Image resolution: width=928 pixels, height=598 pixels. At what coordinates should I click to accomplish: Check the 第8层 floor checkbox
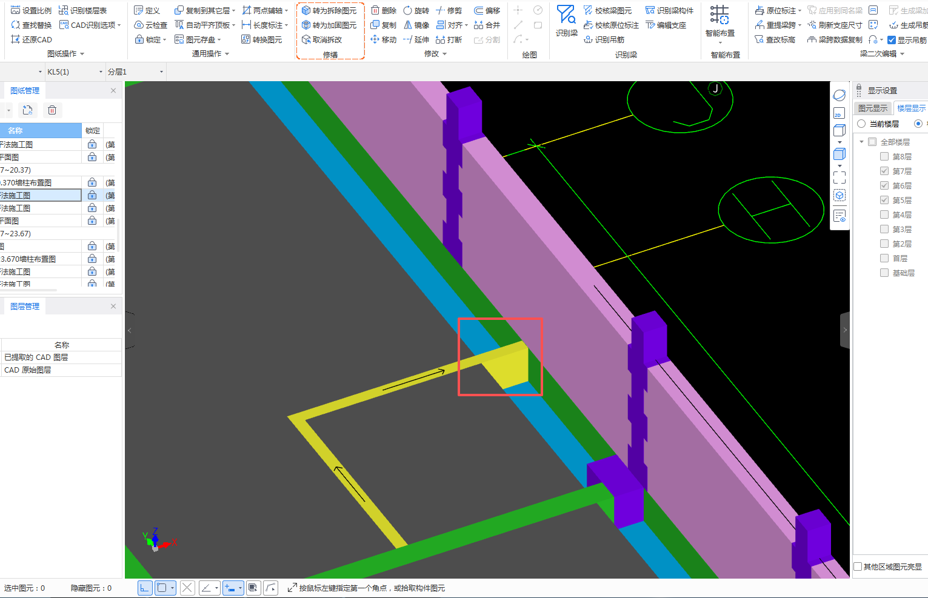pyautogui.click(x=884, y=156)
